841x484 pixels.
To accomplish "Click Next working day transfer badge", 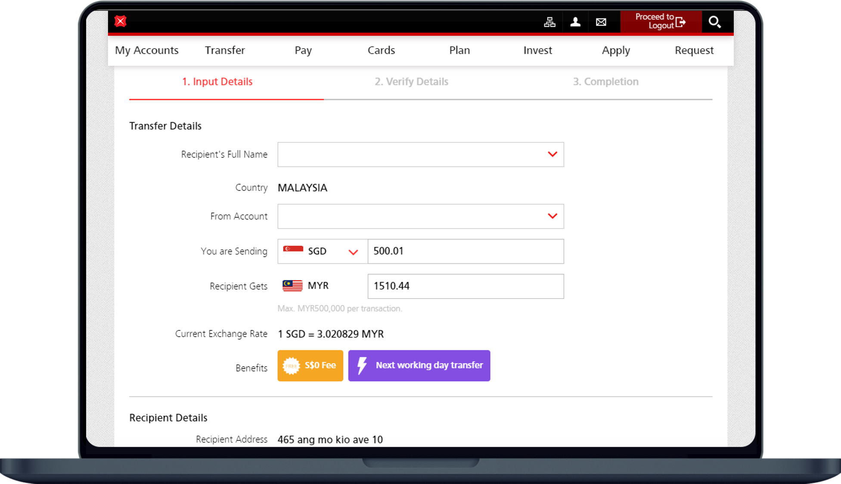I will [x=419, y=365].
